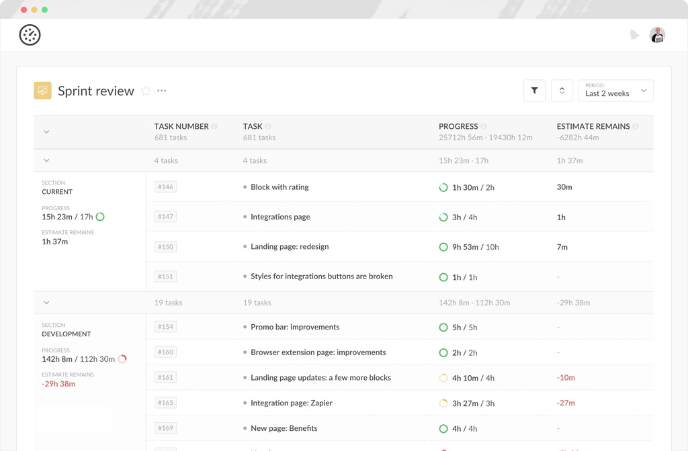Collapse the DEVELOPMENT section with its chevron
This screenshot has width=688, height=451.
point(46,303)
